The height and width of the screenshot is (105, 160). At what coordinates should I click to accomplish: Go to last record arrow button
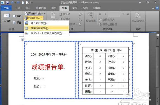128,14
